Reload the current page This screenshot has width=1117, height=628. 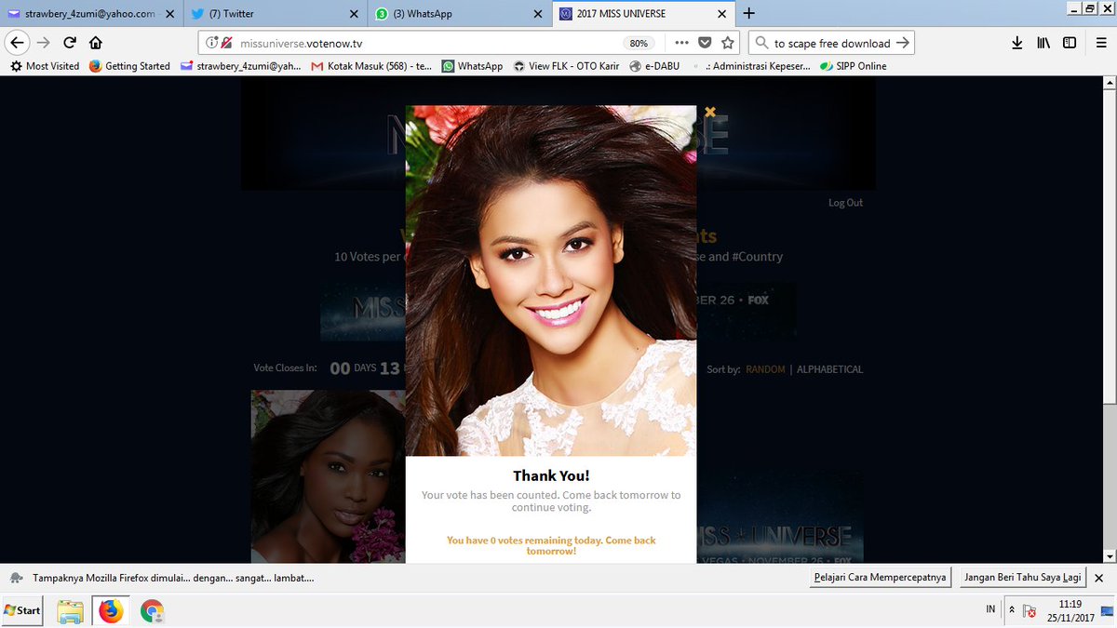pyautogui.click(x=69, y=43)
